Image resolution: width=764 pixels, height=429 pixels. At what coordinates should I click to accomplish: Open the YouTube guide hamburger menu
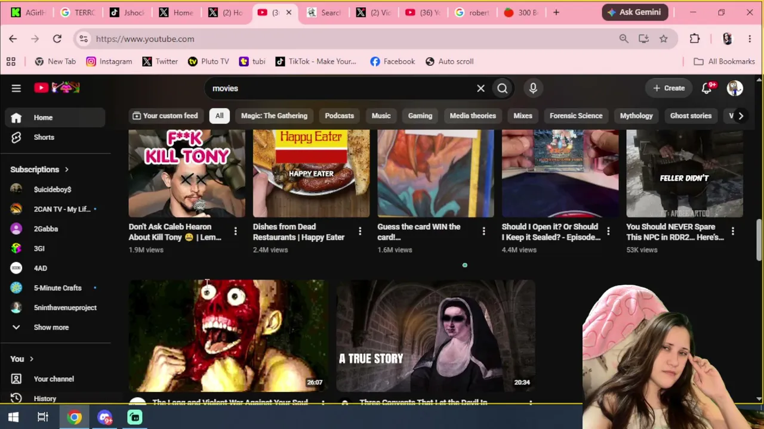(16, 88)
